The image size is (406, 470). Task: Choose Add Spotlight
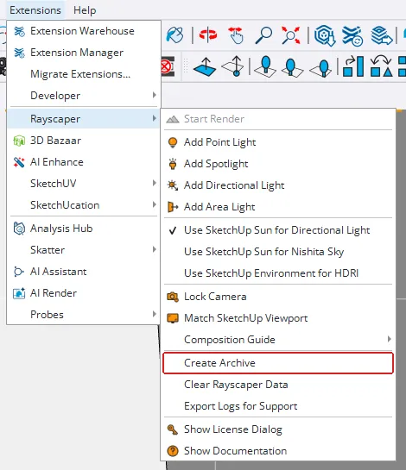(278, 164)
